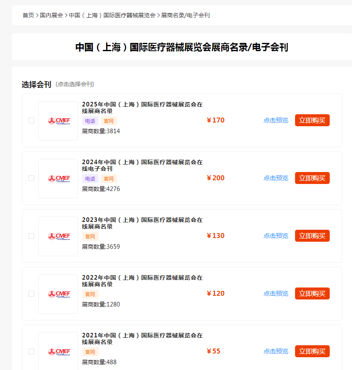Go to 首页 in the breadcrumb
The image size is (352, 370).
coord(28,15)
